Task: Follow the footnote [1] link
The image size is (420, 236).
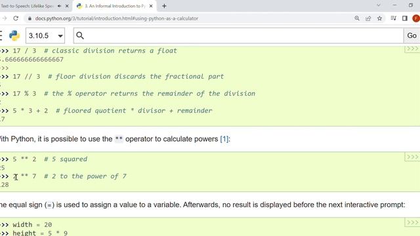Action: (x=224, y=139)
